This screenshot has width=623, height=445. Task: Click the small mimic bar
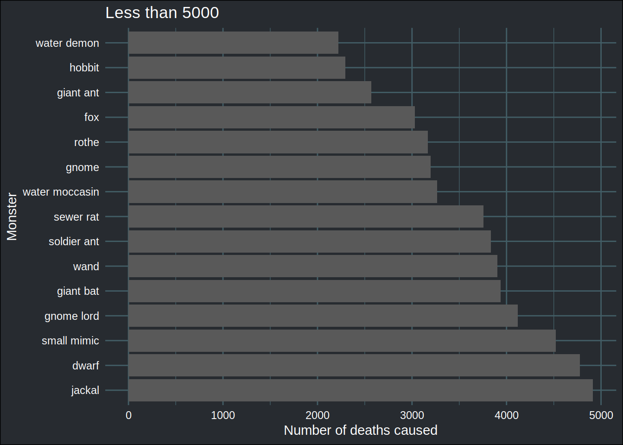coord(342,341)
